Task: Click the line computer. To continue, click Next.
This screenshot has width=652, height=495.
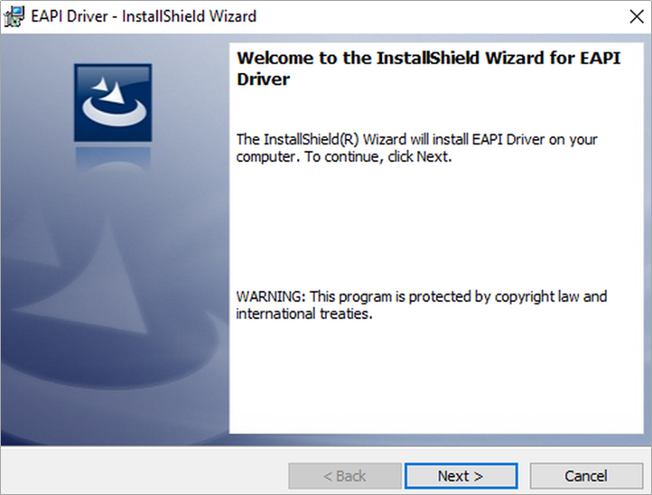Action: click(x=344, y=157)
